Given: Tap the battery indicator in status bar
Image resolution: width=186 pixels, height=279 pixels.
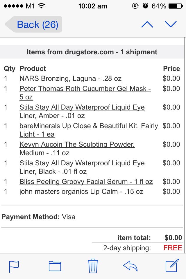Looking at the screenshot, I should click(175, 6).
